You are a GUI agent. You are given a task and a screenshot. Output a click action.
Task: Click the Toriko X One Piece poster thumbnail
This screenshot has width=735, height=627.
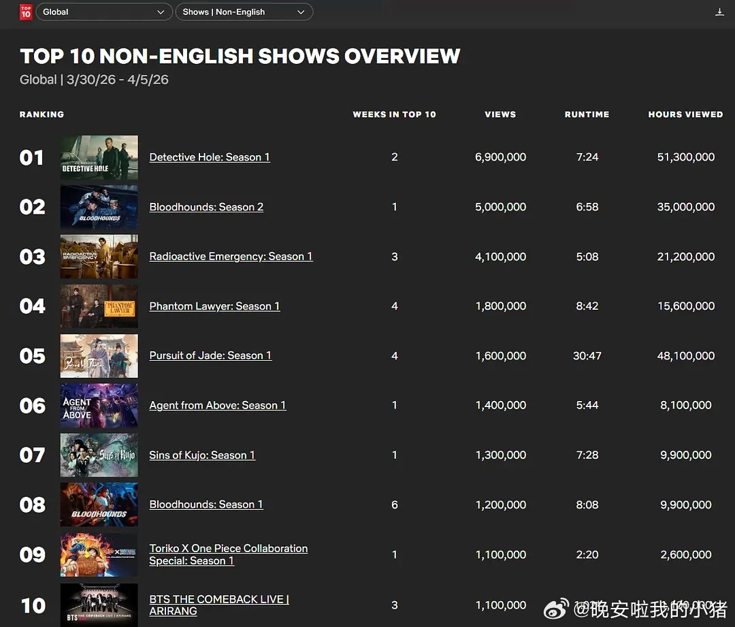[x=99, y=554]
